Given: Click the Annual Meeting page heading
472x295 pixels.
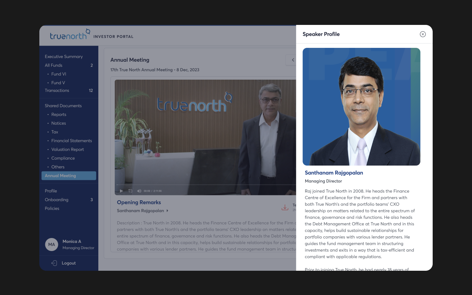Looking at the screenshot, I should point(130,60).
